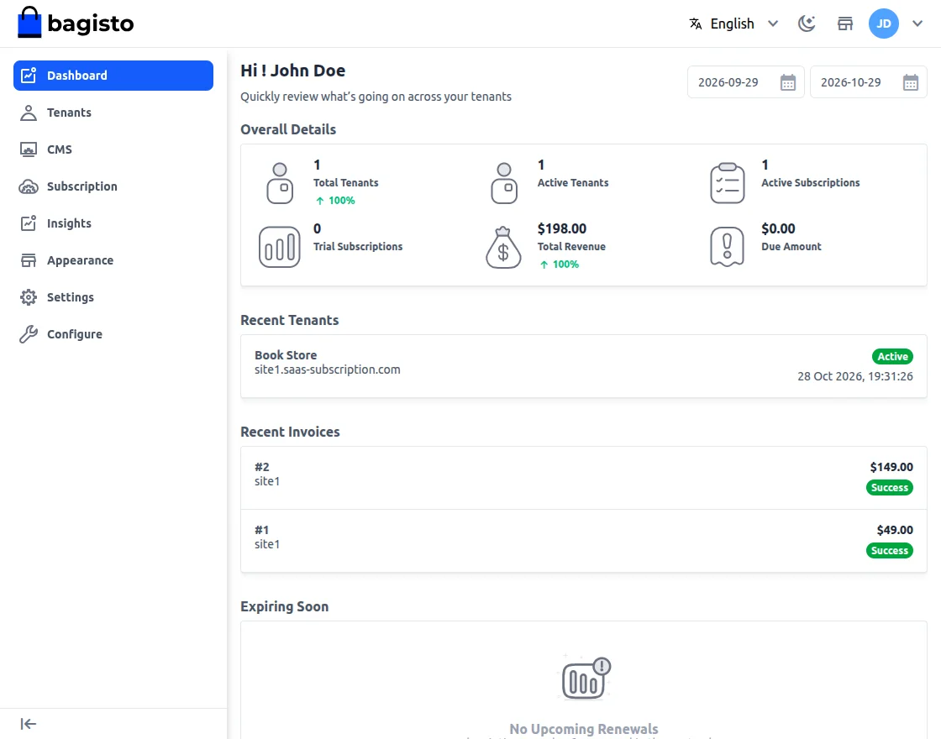Click the Dashboard chart icon
941x739 pixels.
tap(29, 76)
